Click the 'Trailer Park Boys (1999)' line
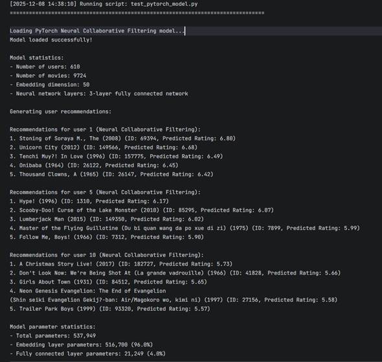The height and width of the screenshot is (362, 382). point(110,309)
